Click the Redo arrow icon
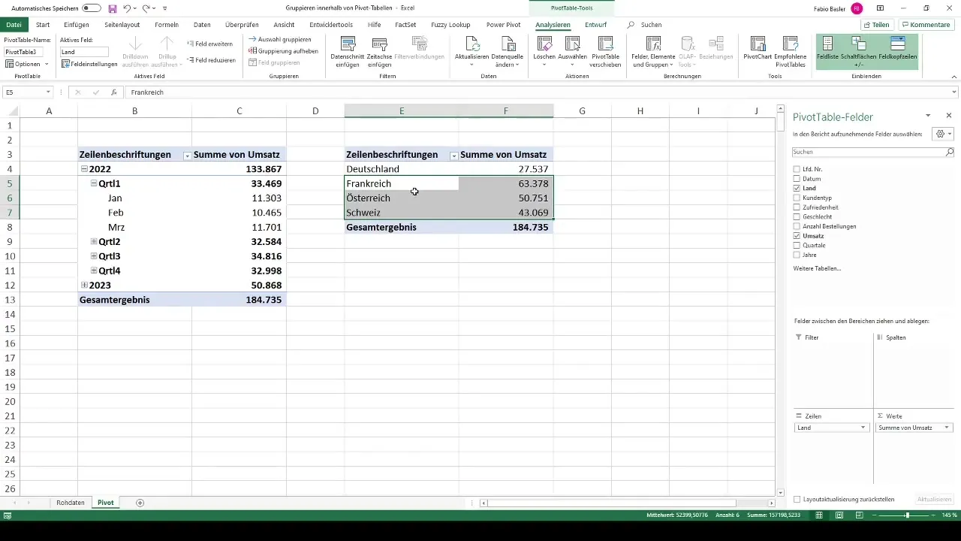The width and height of the screenshot is (961, 541). point(145,8)
